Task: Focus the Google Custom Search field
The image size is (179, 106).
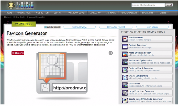Action: [x=148, y=5]
